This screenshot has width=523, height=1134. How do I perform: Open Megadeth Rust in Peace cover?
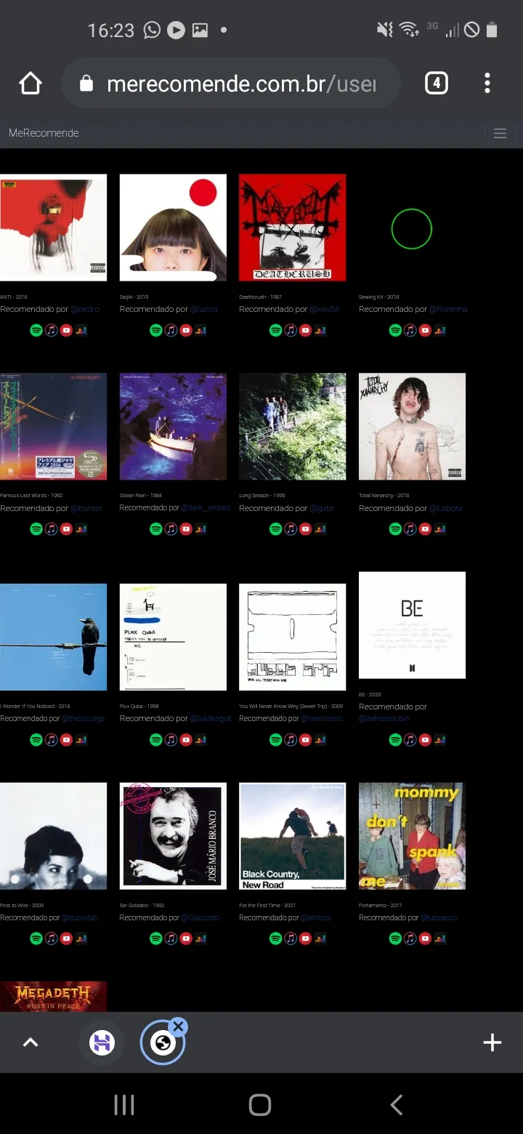coord(53,997)
